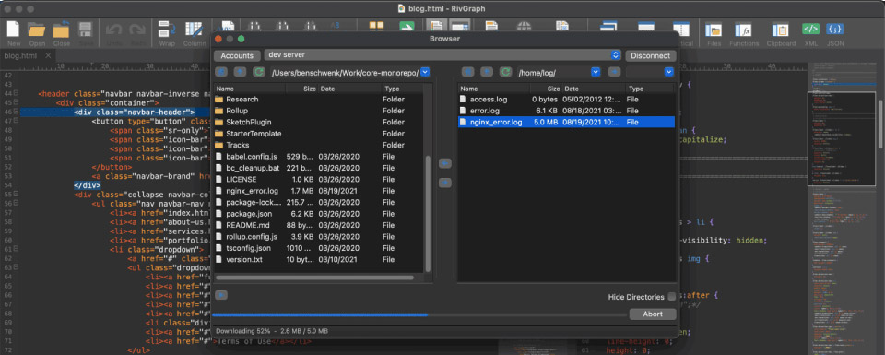Image resolution: width=885 pixels, height=355 pixels.
Task: Click the Accounts button
Action: (237, 55)
